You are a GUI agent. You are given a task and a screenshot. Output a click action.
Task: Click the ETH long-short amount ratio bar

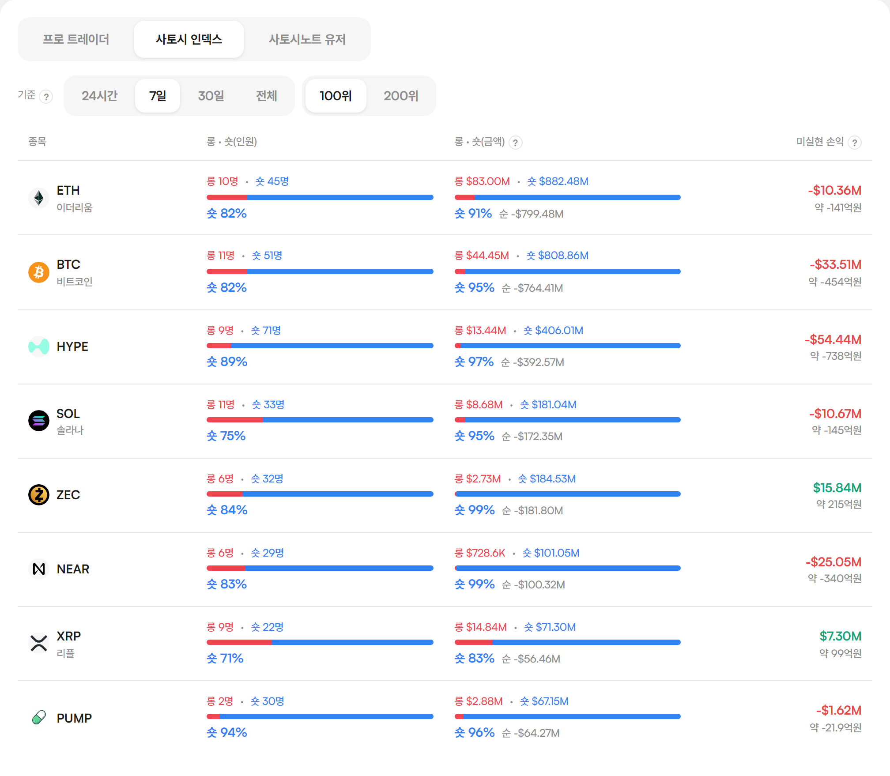(568, 197)
